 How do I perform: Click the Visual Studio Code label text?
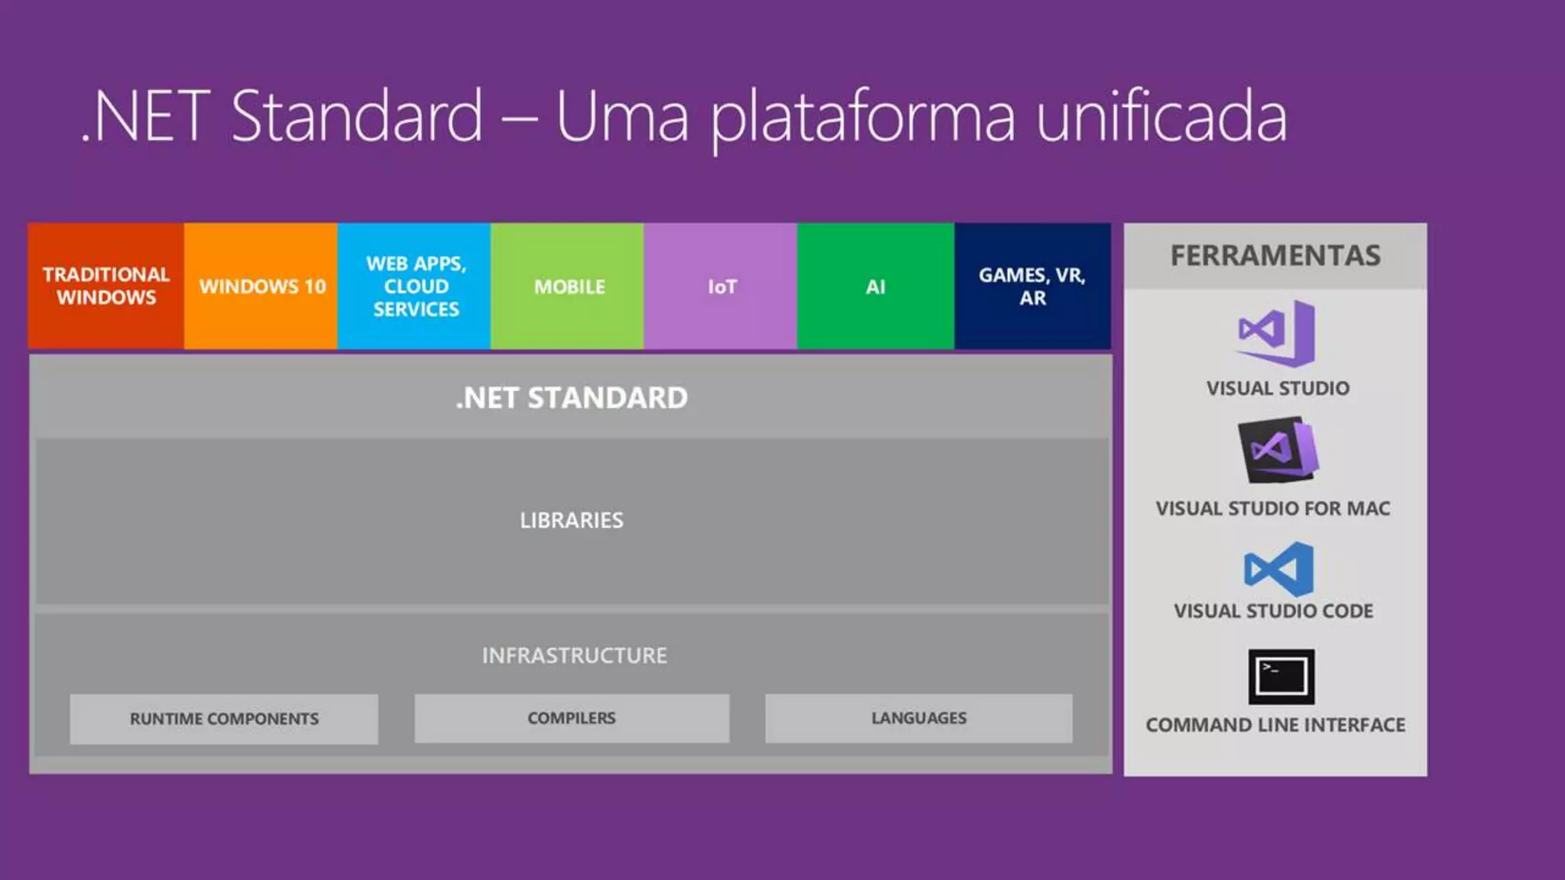click(x=1273, y=611)
